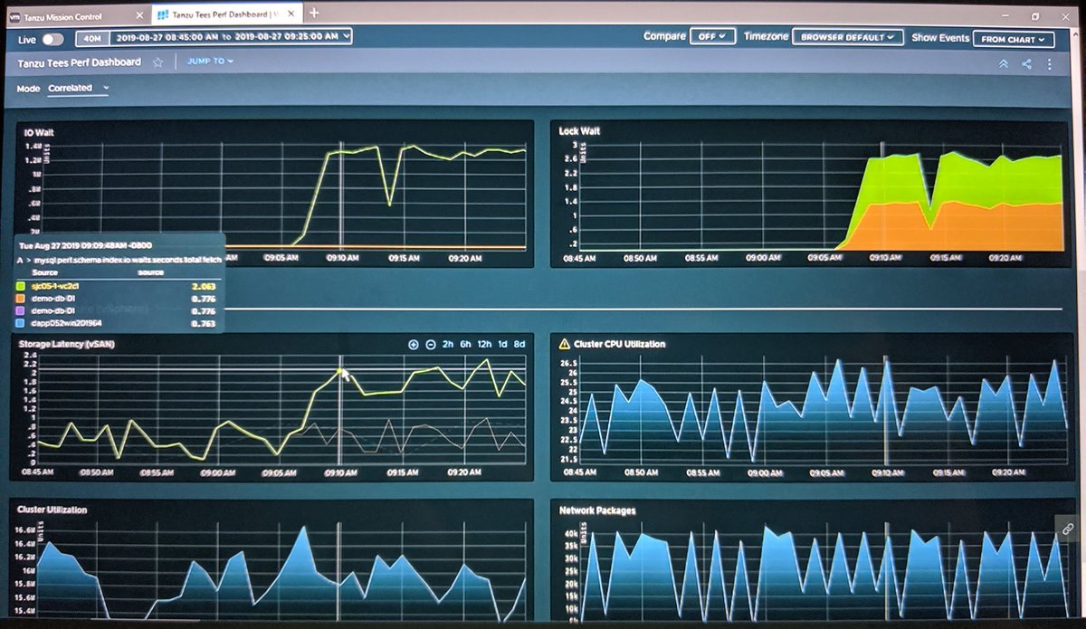Select the 2h time window option
Image resolution: width=1086 pixels, height=629 pixels.
tap(449, 345)
